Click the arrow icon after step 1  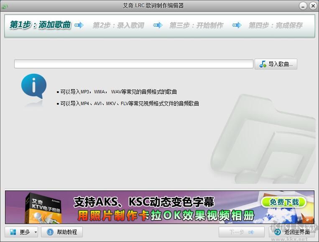click(79, 26)
